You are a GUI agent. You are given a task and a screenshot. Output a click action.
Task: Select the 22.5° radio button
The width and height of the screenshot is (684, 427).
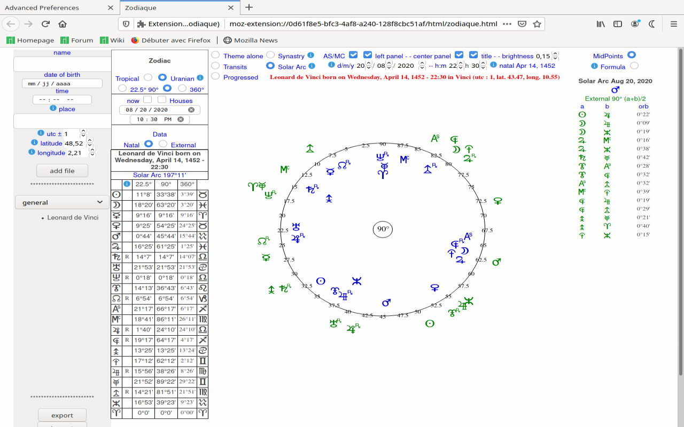[122, 88]
